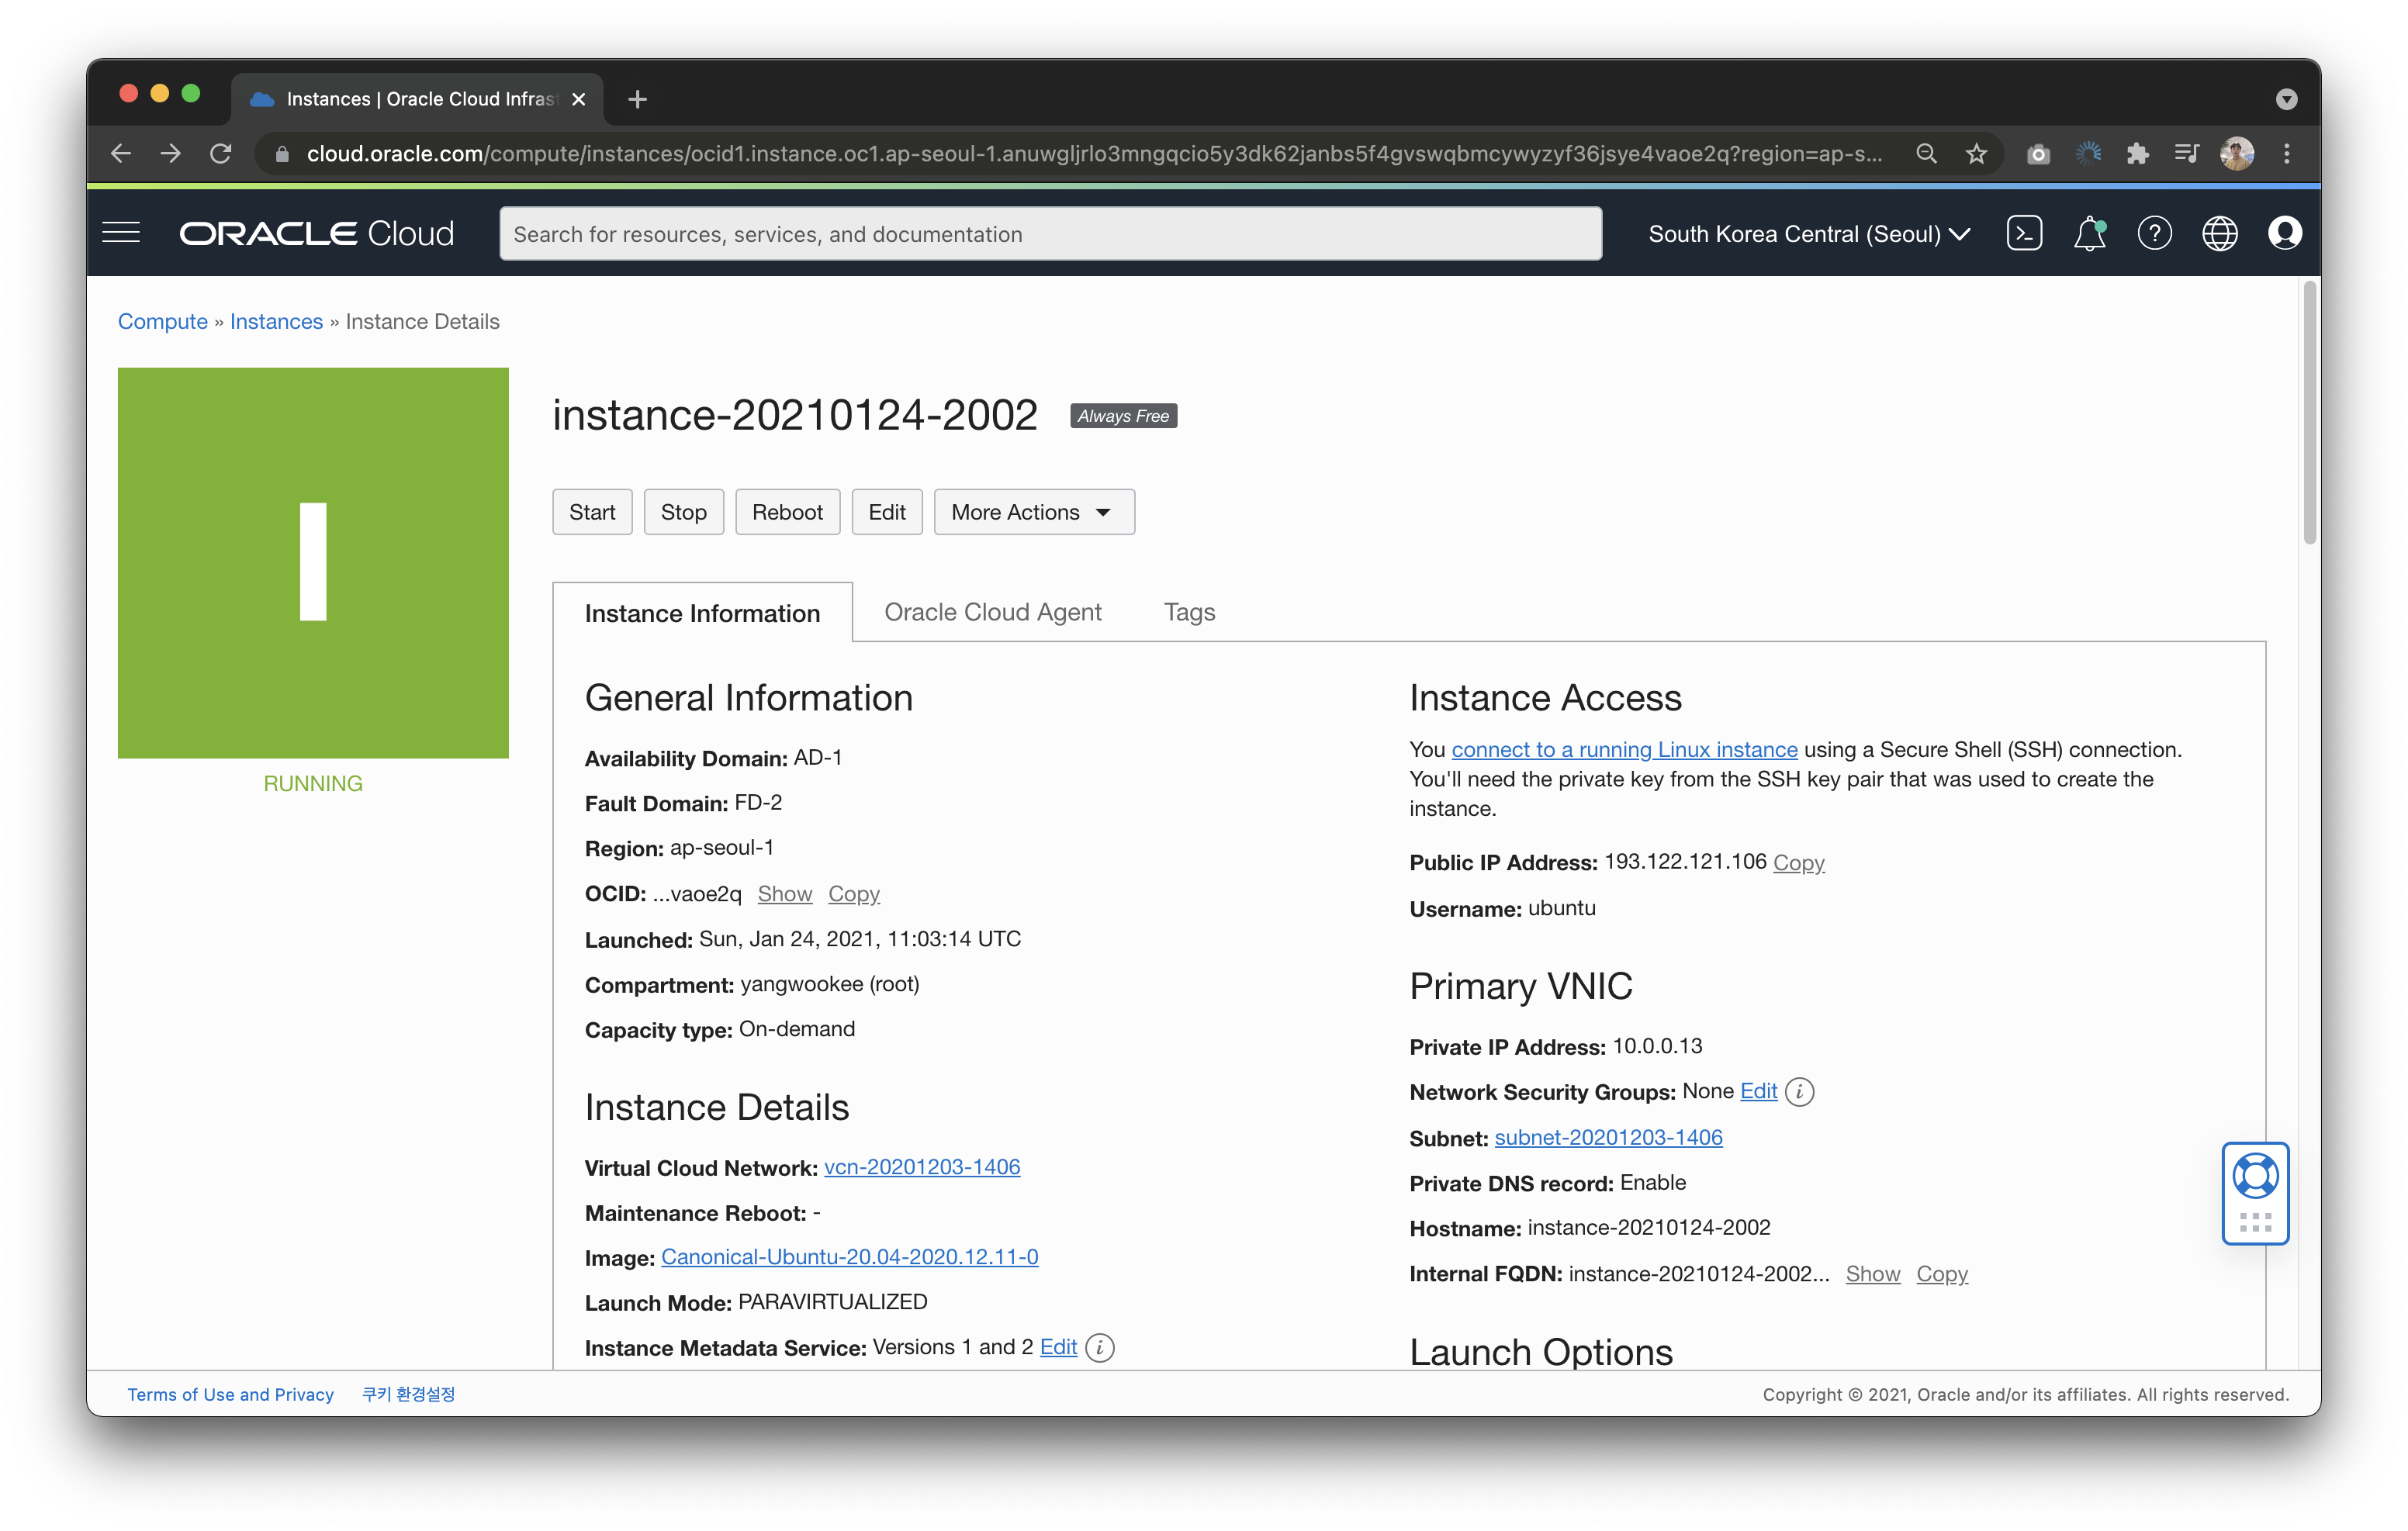Screen dimensions: 2408x1531
Task: Open Terms of Use and Privacy link
Action: (x=230, y=1394)
